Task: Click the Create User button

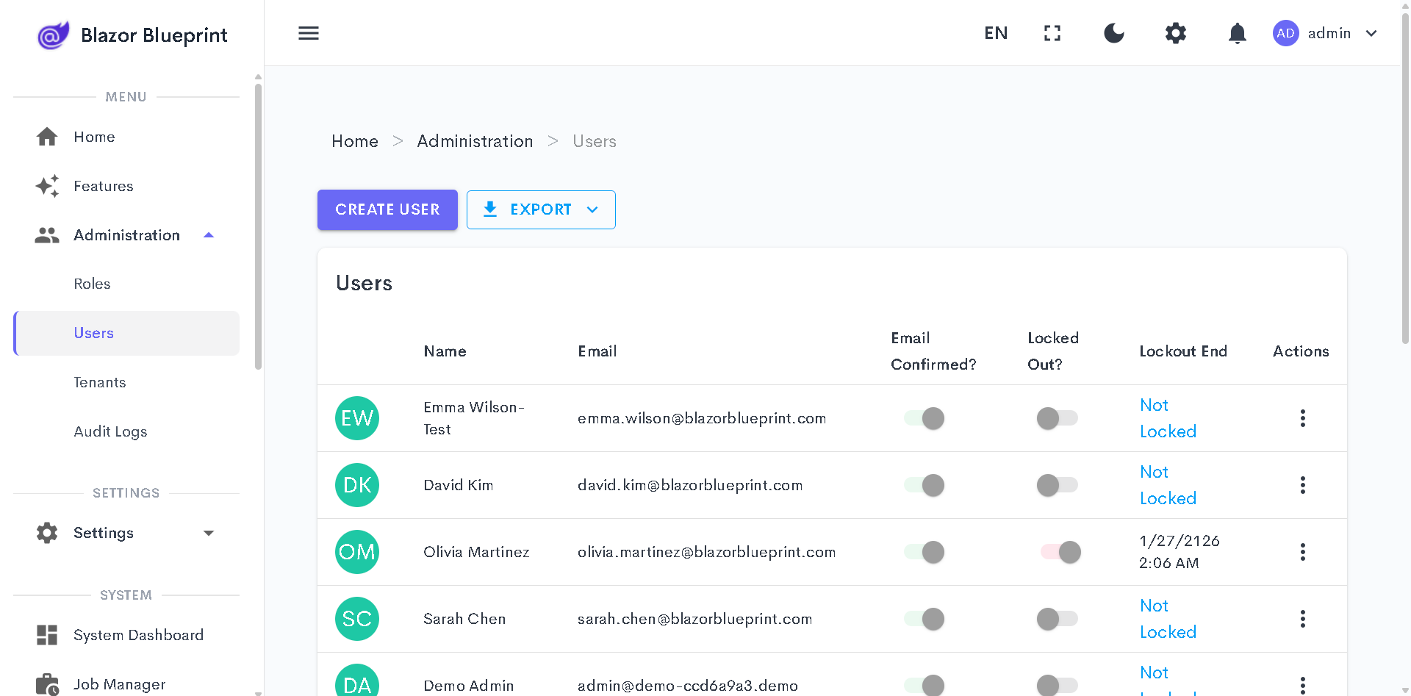Action: click(387, 209)
